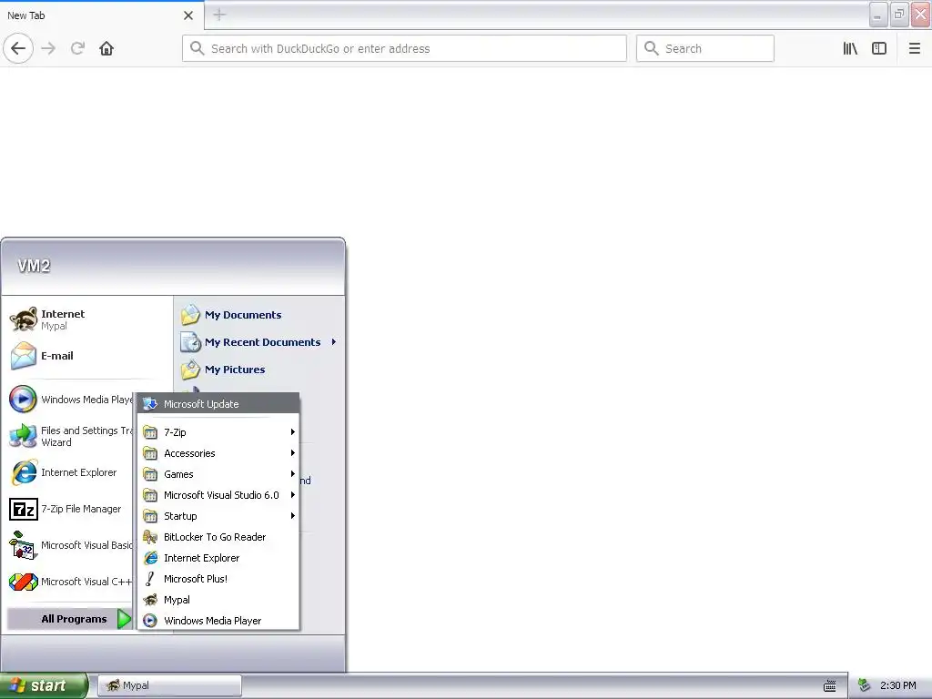The width and height of the screenshot is (932, 699).
Task: Select Microsoft Update in programs menu
Action: tap(218, 404)
